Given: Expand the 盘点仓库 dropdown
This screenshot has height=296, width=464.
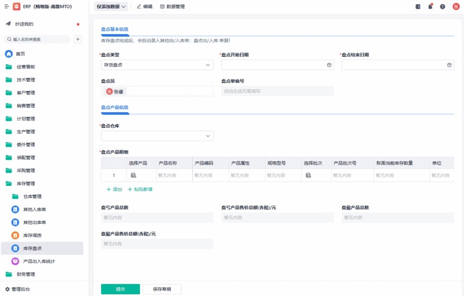Looking at the screenshot, I should [157, 136].
